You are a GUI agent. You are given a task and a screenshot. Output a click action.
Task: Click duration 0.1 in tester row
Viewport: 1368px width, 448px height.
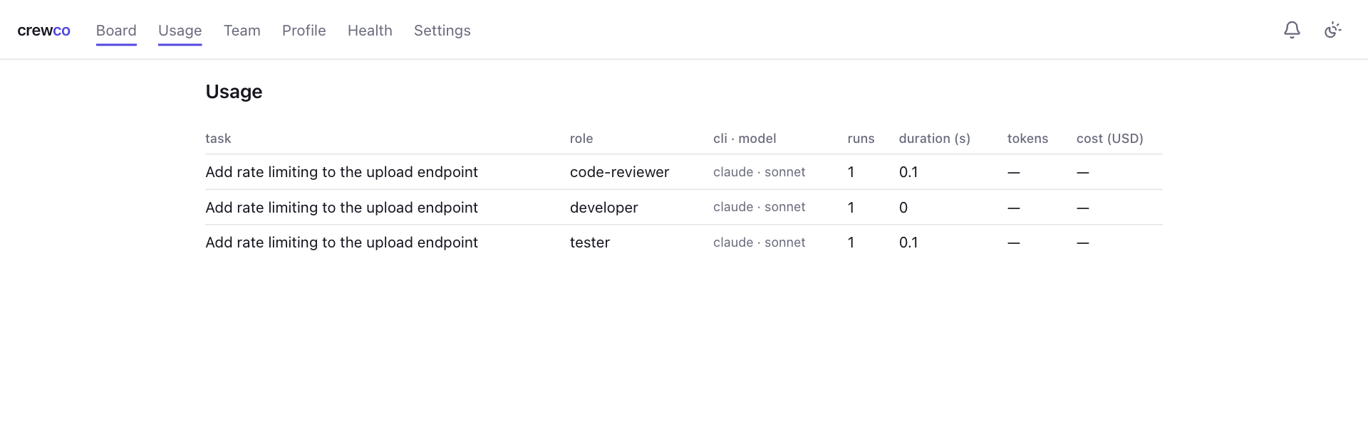tap(908, 242)
